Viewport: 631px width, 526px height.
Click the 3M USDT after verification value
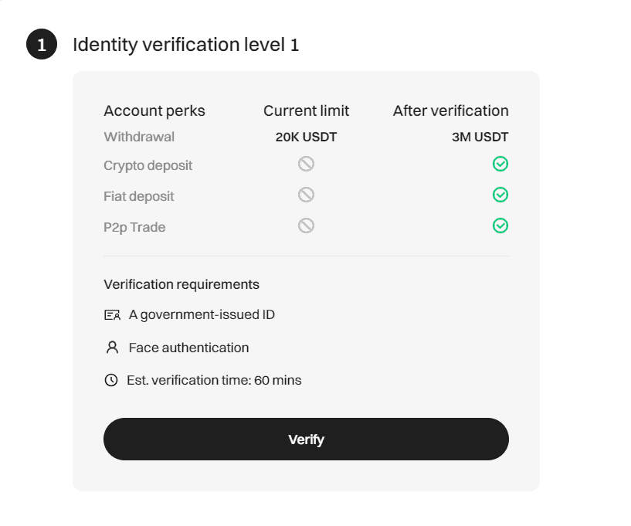(x=480, y=137)
